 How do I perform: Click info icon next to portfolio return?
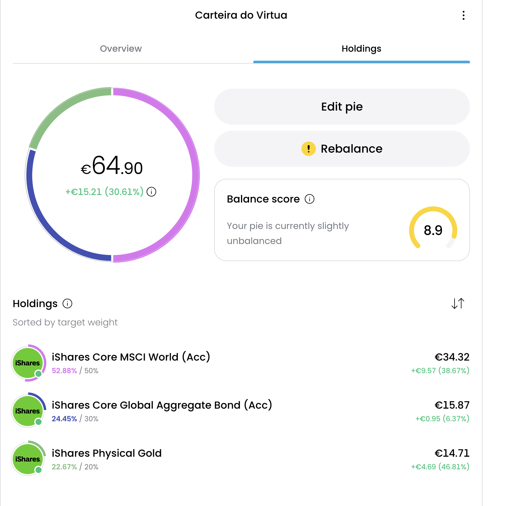pyautogui.click(x=151, y=192)
